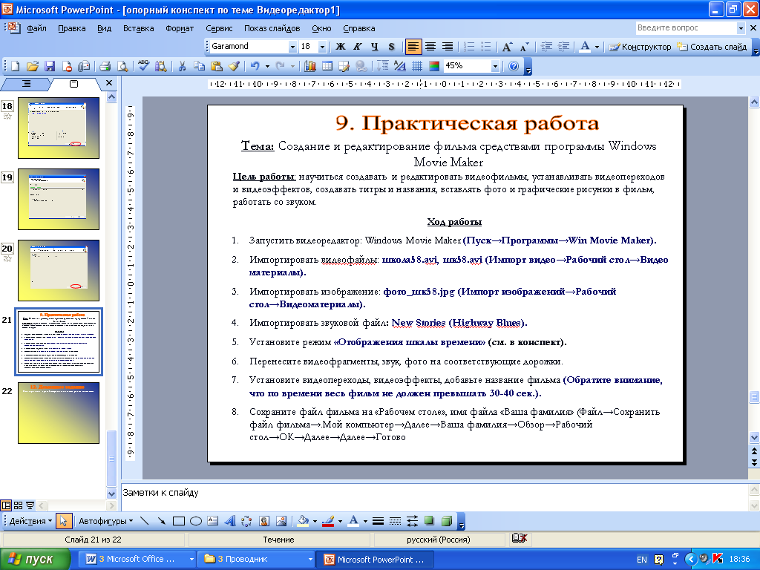
Task: Toggle show grid icon
Action: pyautogui.click(x=417, y=66)
